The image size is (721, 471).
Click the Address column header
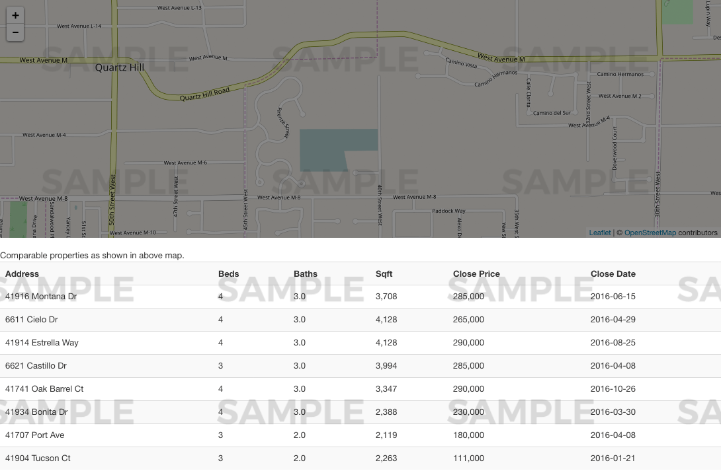coord(22,273)
